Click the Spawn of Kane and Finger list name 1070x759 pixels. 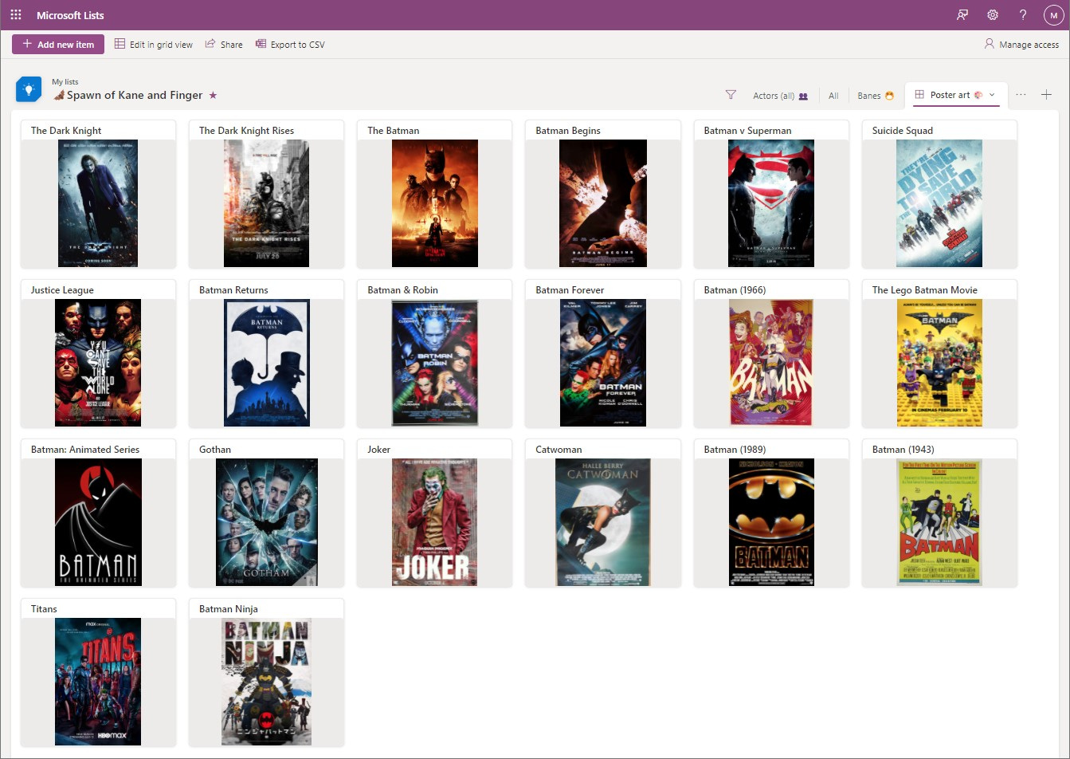pos(135,95)
